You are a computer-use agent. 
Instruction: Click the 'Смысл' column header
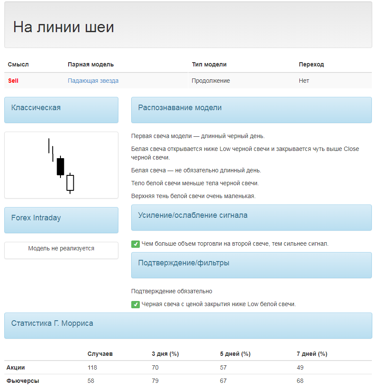pos(18,64)
